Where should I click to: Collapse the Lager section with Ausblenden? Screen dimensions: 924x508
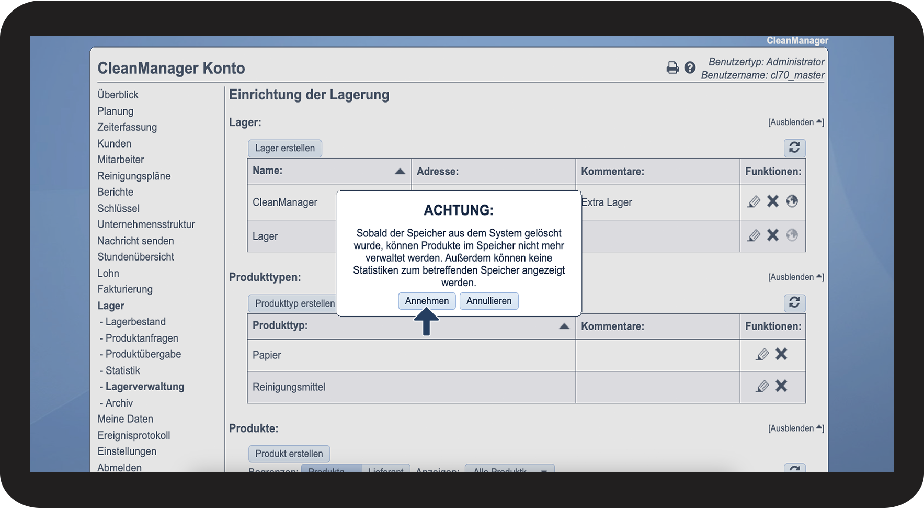[795, 122]
